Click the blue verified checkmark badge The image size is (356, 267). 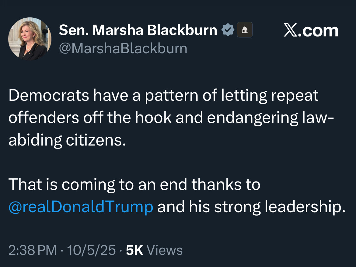point(228,30)
